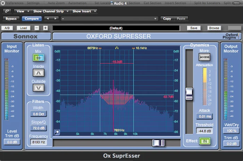Click the 6673Hz lower band edge handle
This screenshot has width=243, height=161.
click(100, 48)
